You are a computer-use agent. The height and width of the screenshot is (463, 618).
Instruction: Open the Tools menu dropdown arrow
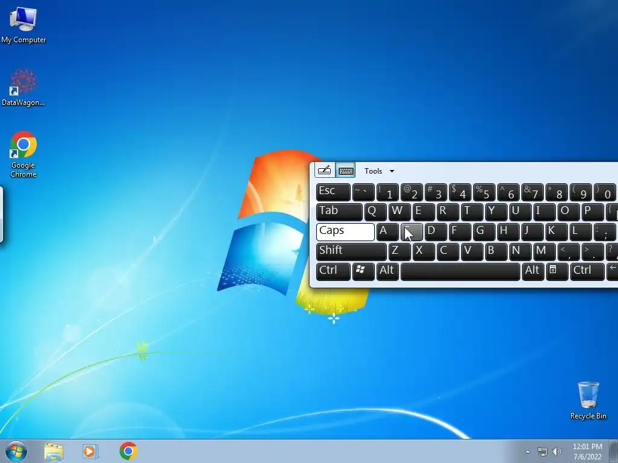[x=392, y=171]
